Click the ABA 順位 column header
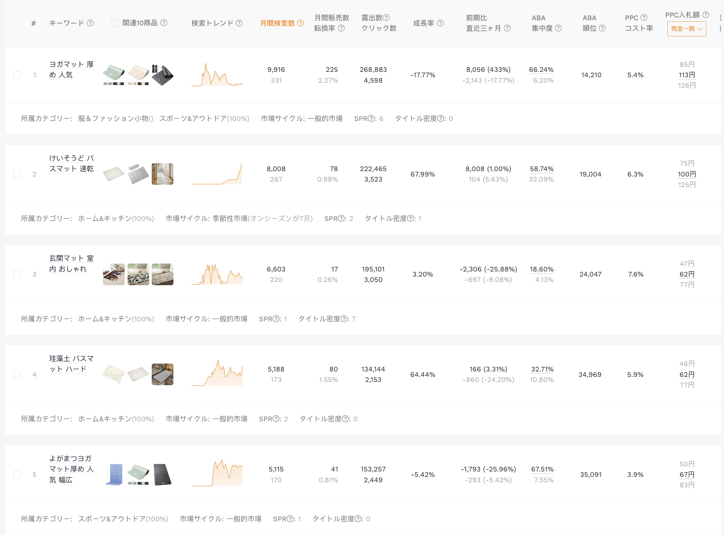 [x=590, y=23]
